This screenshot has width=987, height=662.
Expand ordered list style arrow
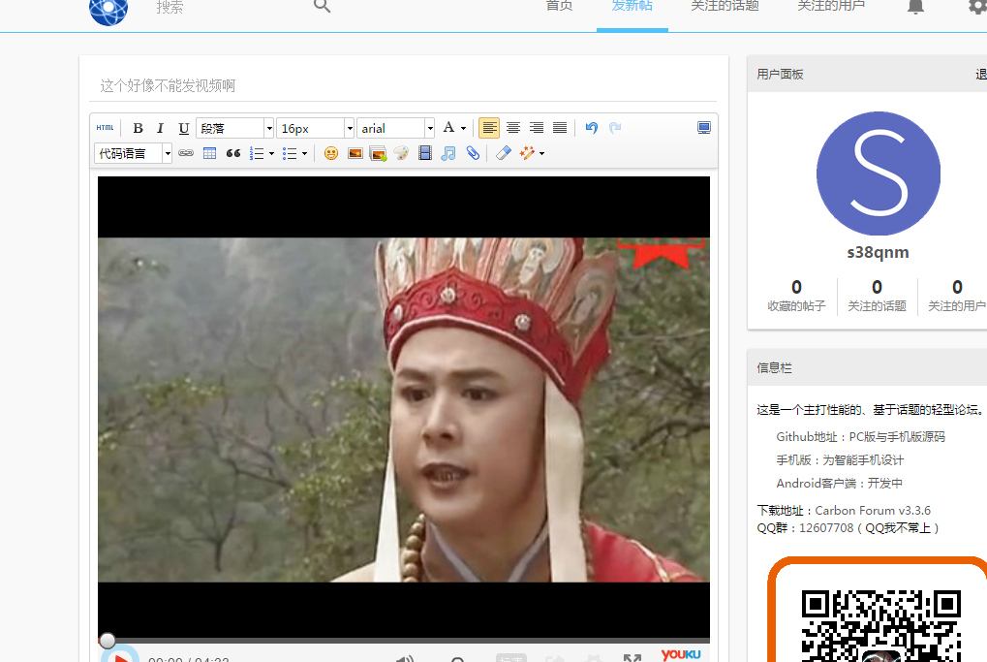pos(272,154)
